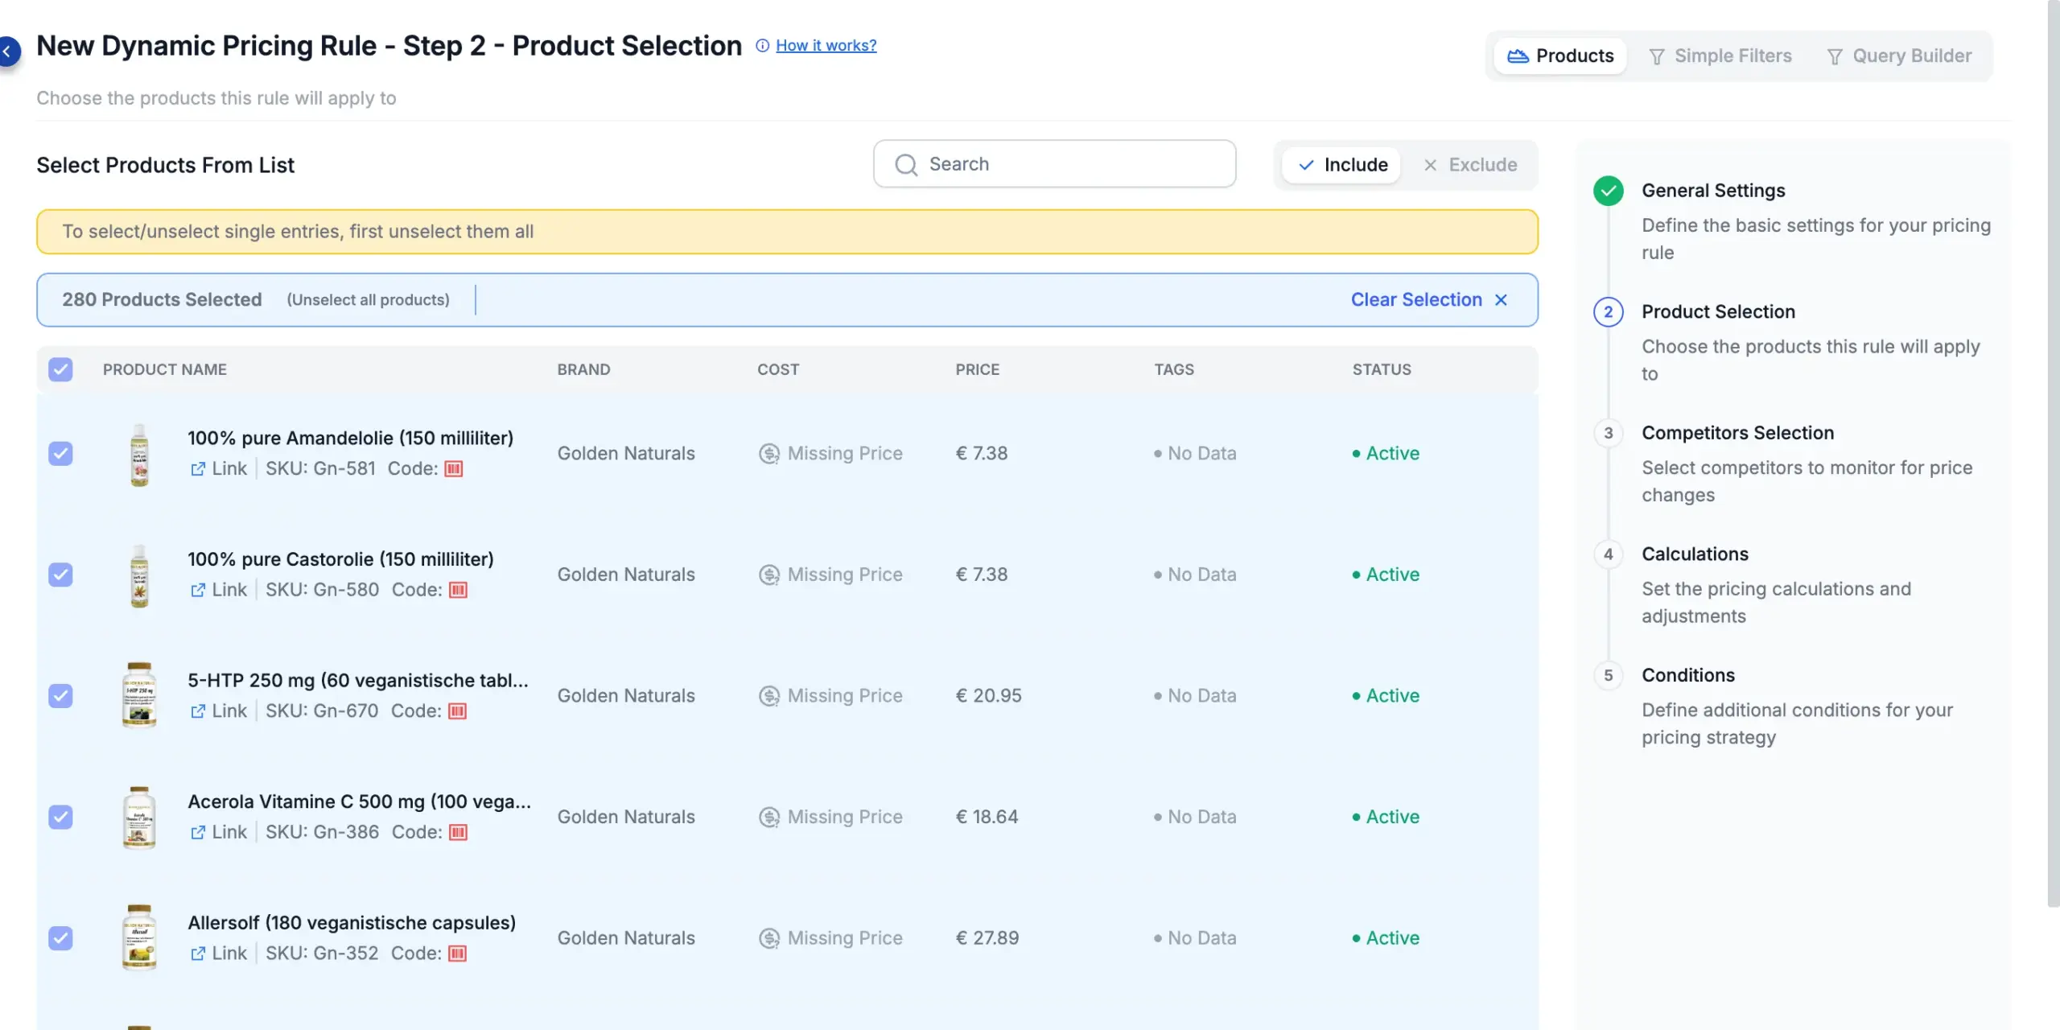
Task: Open the Link for SKU Gn-670
Action: (219, 711)
